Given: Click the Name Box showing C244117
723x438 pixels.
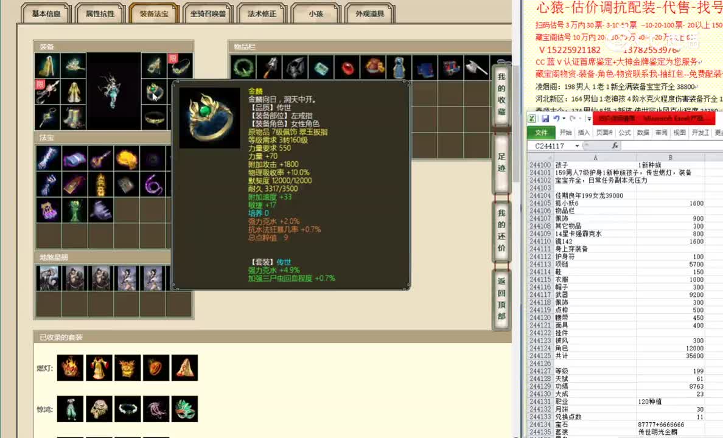Looking at the screenshot, I should click(551, 145).
